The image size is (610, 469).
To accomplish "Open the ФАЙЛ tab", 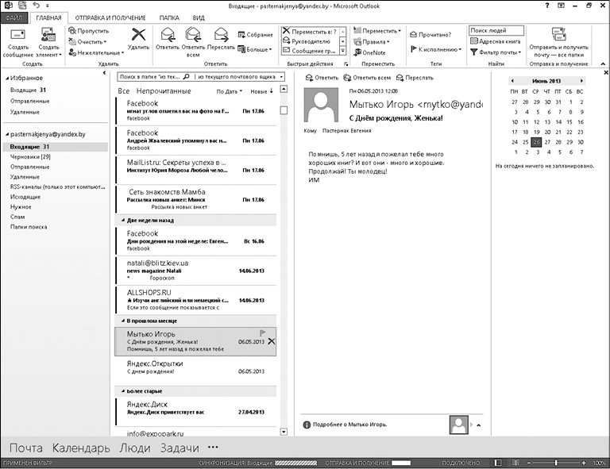I will (14, 17).
